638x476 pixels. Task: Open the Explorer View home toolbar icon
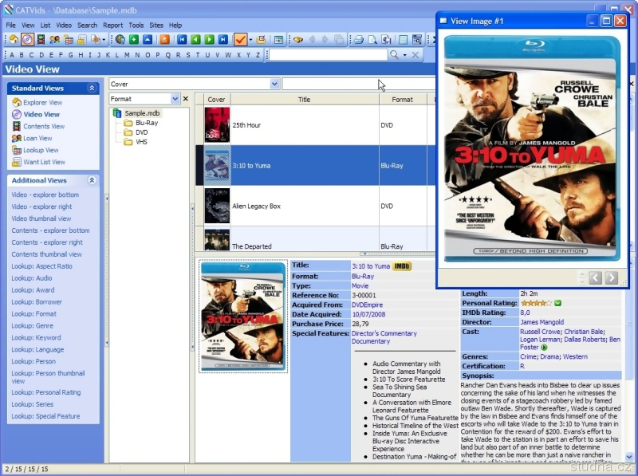pyautogui.click(x=14, y=39)
